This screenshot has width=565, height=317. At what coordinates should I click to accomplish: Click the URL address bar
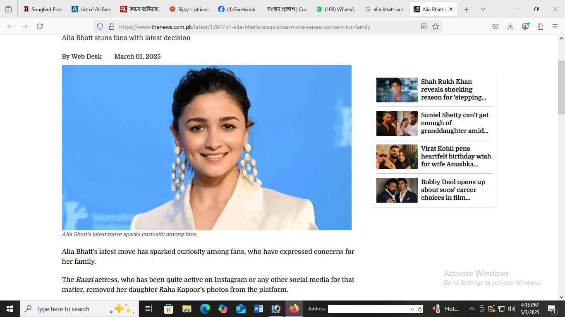pyautogui.click(x=267, y=27)
